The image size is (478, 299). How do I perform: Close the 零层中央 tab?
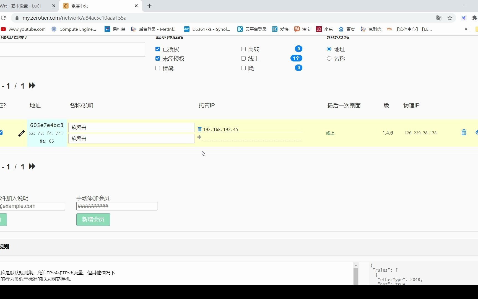(x=136, y=6)
